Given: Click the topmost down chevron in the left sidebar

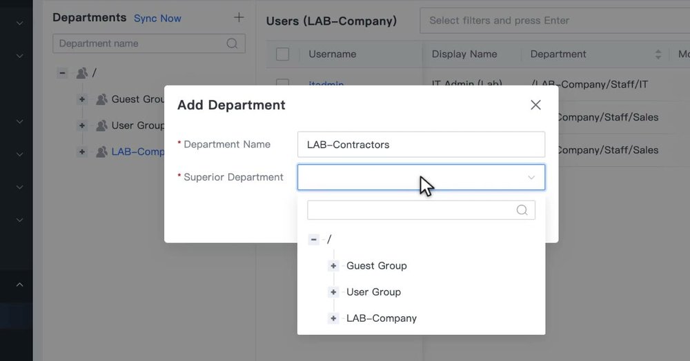Looking at the screenshot, I should (x=19, y=23).
